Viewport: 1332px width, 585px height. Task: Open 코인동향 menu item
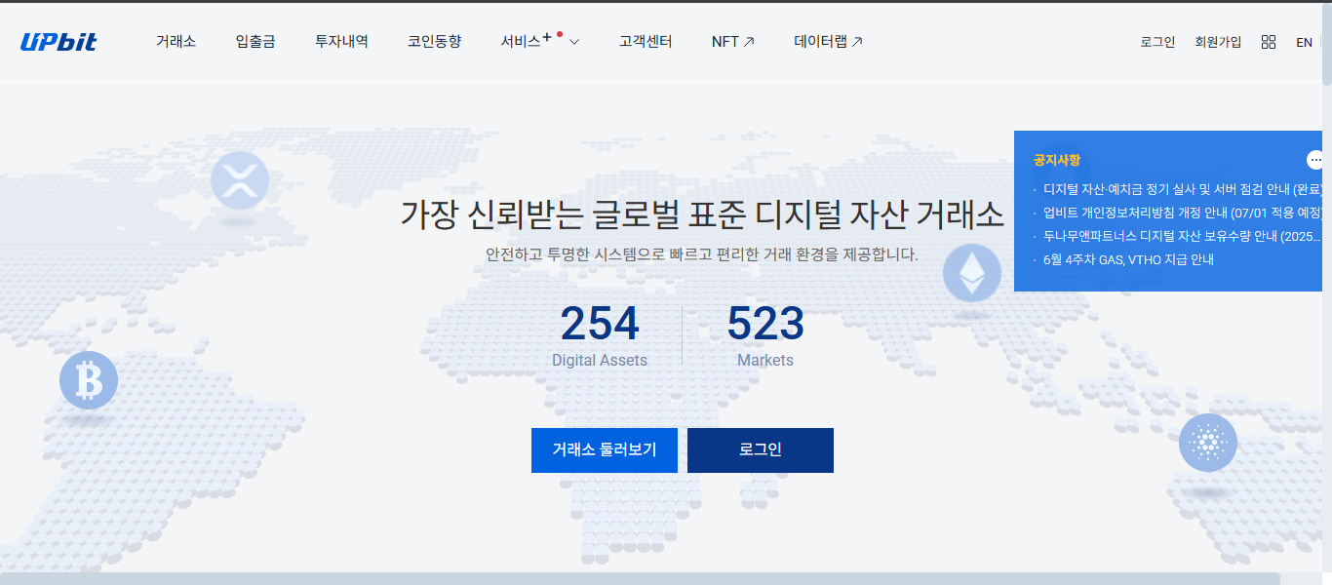434,42
